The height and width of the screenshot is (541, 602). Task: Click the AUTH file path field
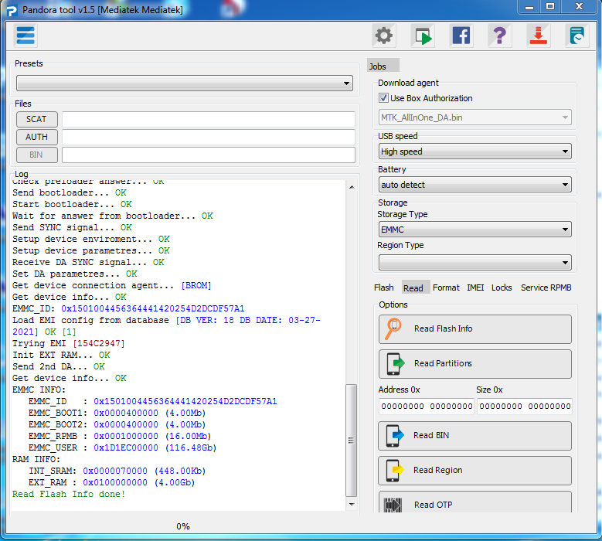[x=209, y=137]
